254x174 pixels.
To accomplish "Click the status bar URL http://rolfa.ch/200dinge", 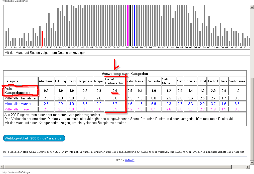I will (x=16, y=172).
